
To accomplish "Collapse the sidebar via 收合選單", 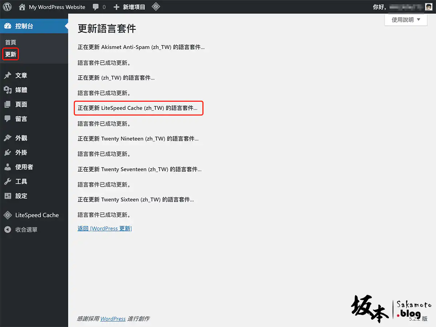I will pyautogui.click(x=26, y=230).
